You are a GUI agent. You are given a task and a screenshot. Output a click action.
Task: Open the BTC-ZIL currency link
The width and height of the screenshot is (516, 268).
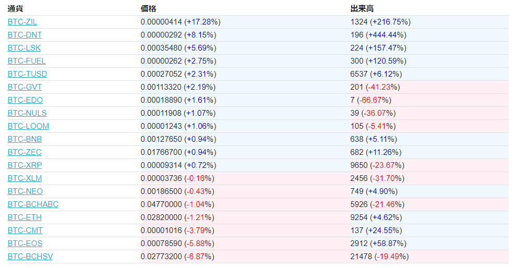[x=22, y=22]
